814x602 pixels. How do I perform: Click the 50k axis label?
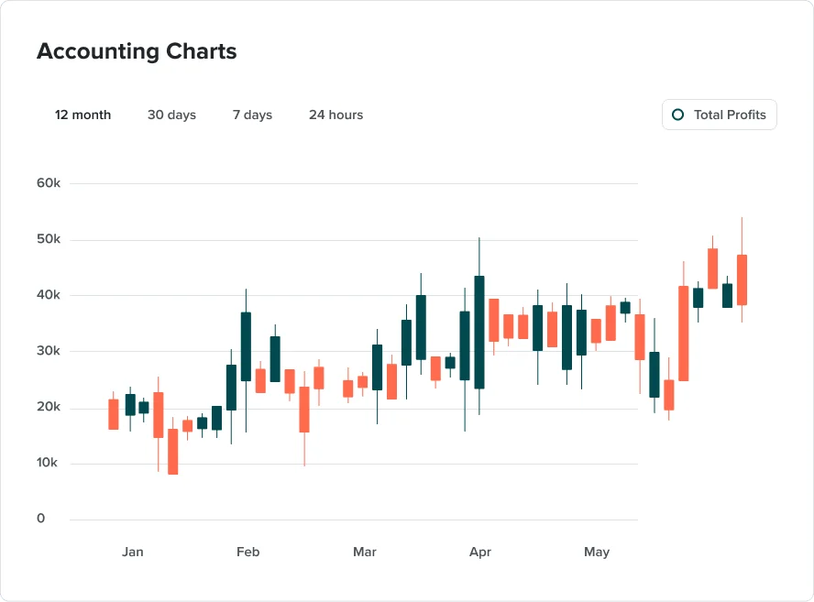[x=49, y=239]
